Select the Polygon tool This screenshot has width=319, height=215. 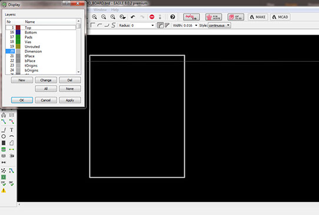point(11,143)
